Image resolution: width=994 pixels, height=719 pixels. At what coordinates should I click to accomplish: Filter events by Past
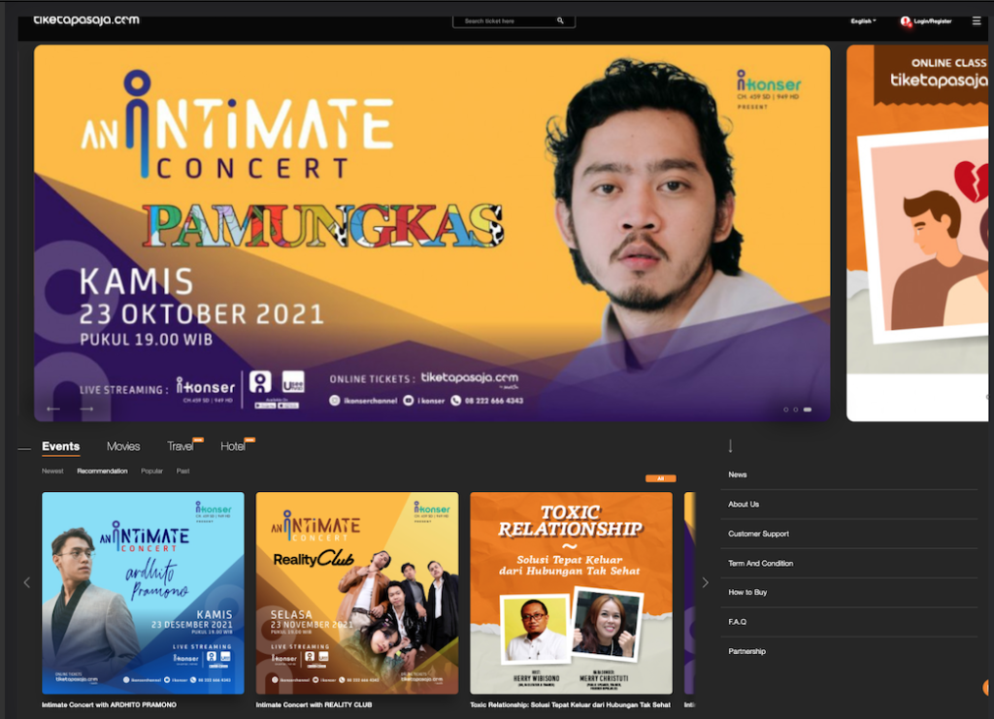click(183, 472)
